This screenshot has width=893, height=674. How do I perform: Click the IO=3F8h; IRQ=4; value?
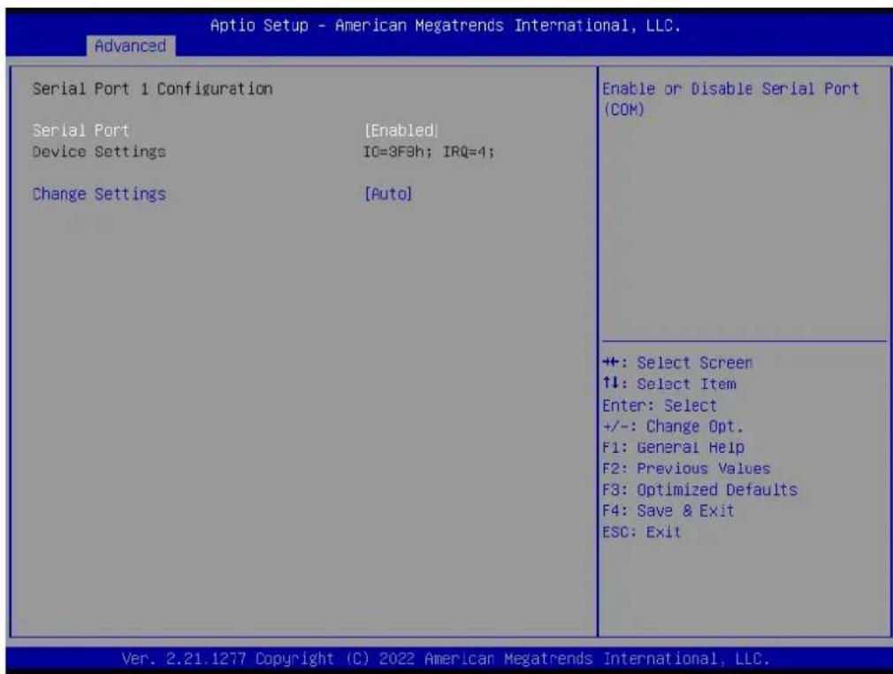pos(430,152)
